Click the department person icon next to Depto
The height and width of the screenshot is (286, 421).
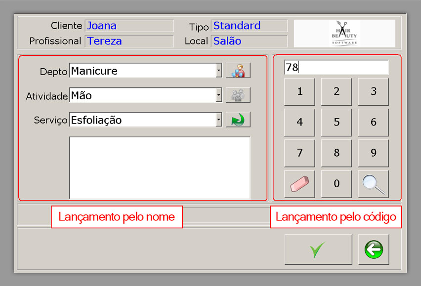(x=238, y=71)
